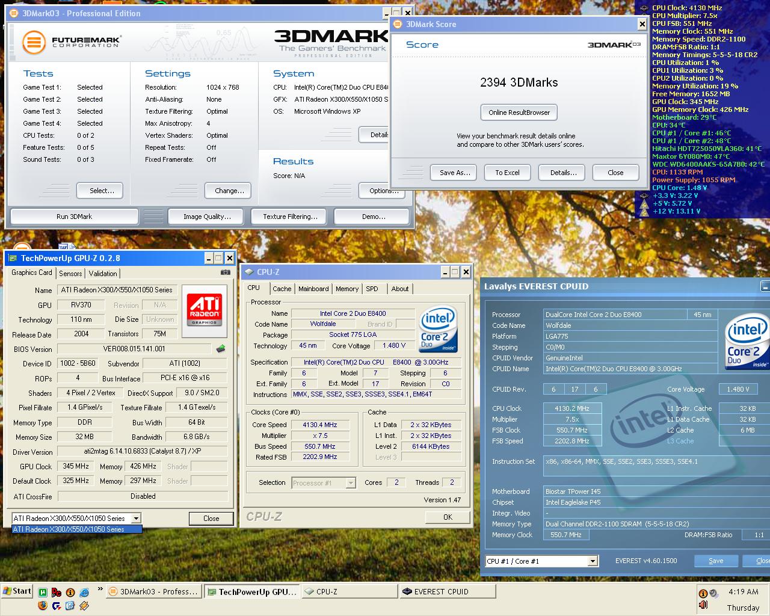Open EVEREST CPU #1 / Core #1 dropdown
The height and width of the screenshot is (616, 770).
click(593, 561)
